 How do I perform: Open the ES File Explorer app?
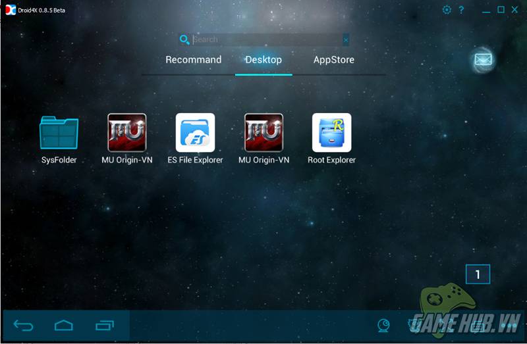[x=195, y=133]
